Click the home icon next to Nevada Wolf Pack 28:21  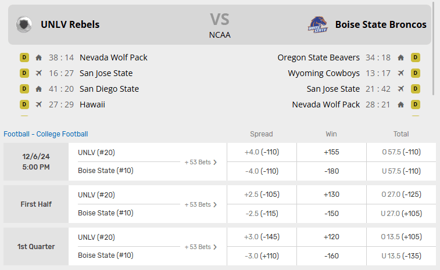click(x=400, y=105)
